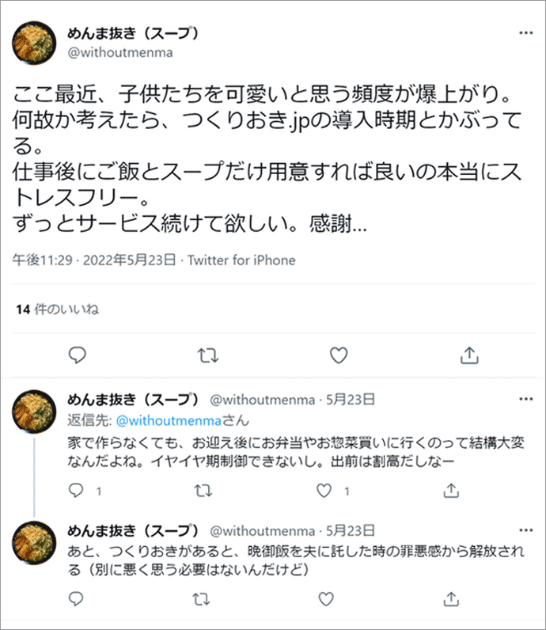Screen dimensions: 546x630
Task: Retweet the main tweet
Action: coord(207,355)
